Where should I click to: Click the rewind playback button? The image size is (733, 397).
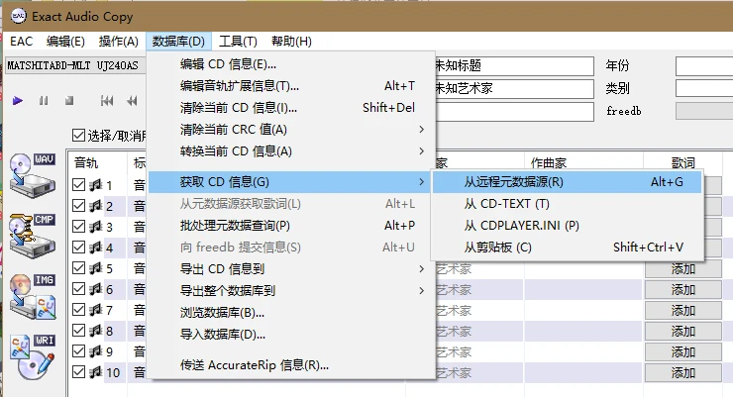[x=132, y=100]
